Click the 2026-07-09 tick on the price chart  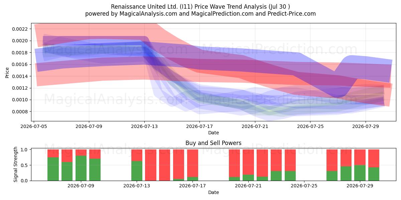click(89, 126)
